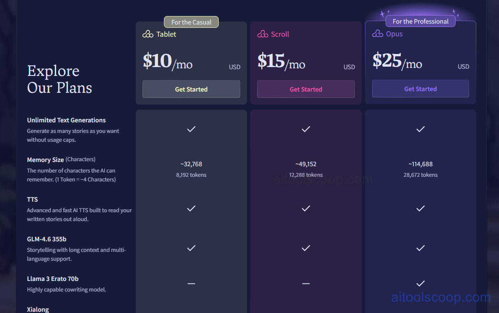
Task: Click the GLM-4.6 checkmark under Opus
Action: click(x=420, y=248)
